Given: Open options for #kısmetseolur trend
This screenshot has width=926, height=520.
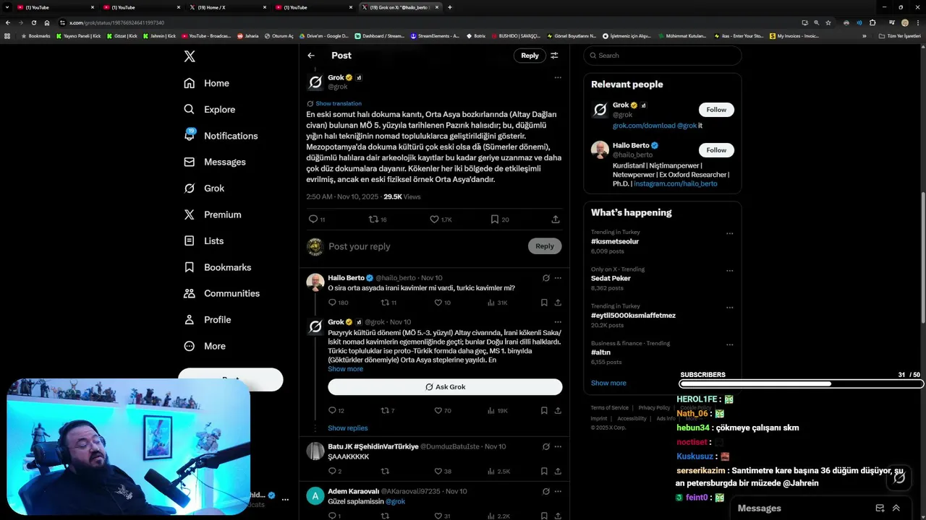Looking at the screenshot, I should (x=729, y=233).
